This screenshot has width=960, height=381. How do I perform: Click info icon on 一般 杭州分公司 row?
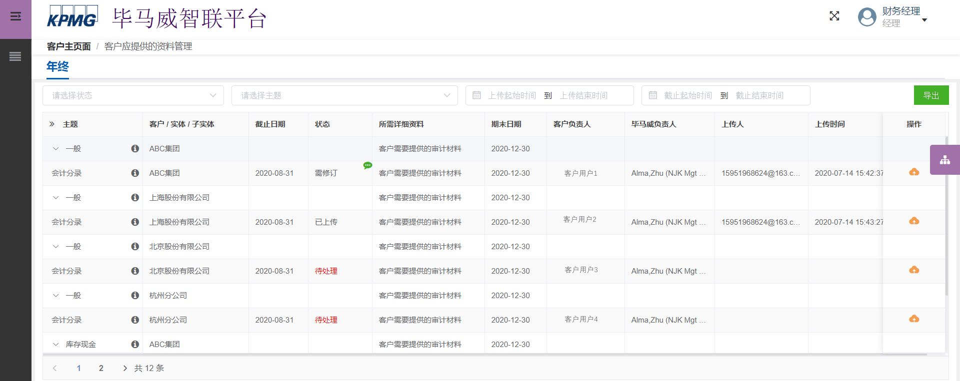tap(135, 295)
